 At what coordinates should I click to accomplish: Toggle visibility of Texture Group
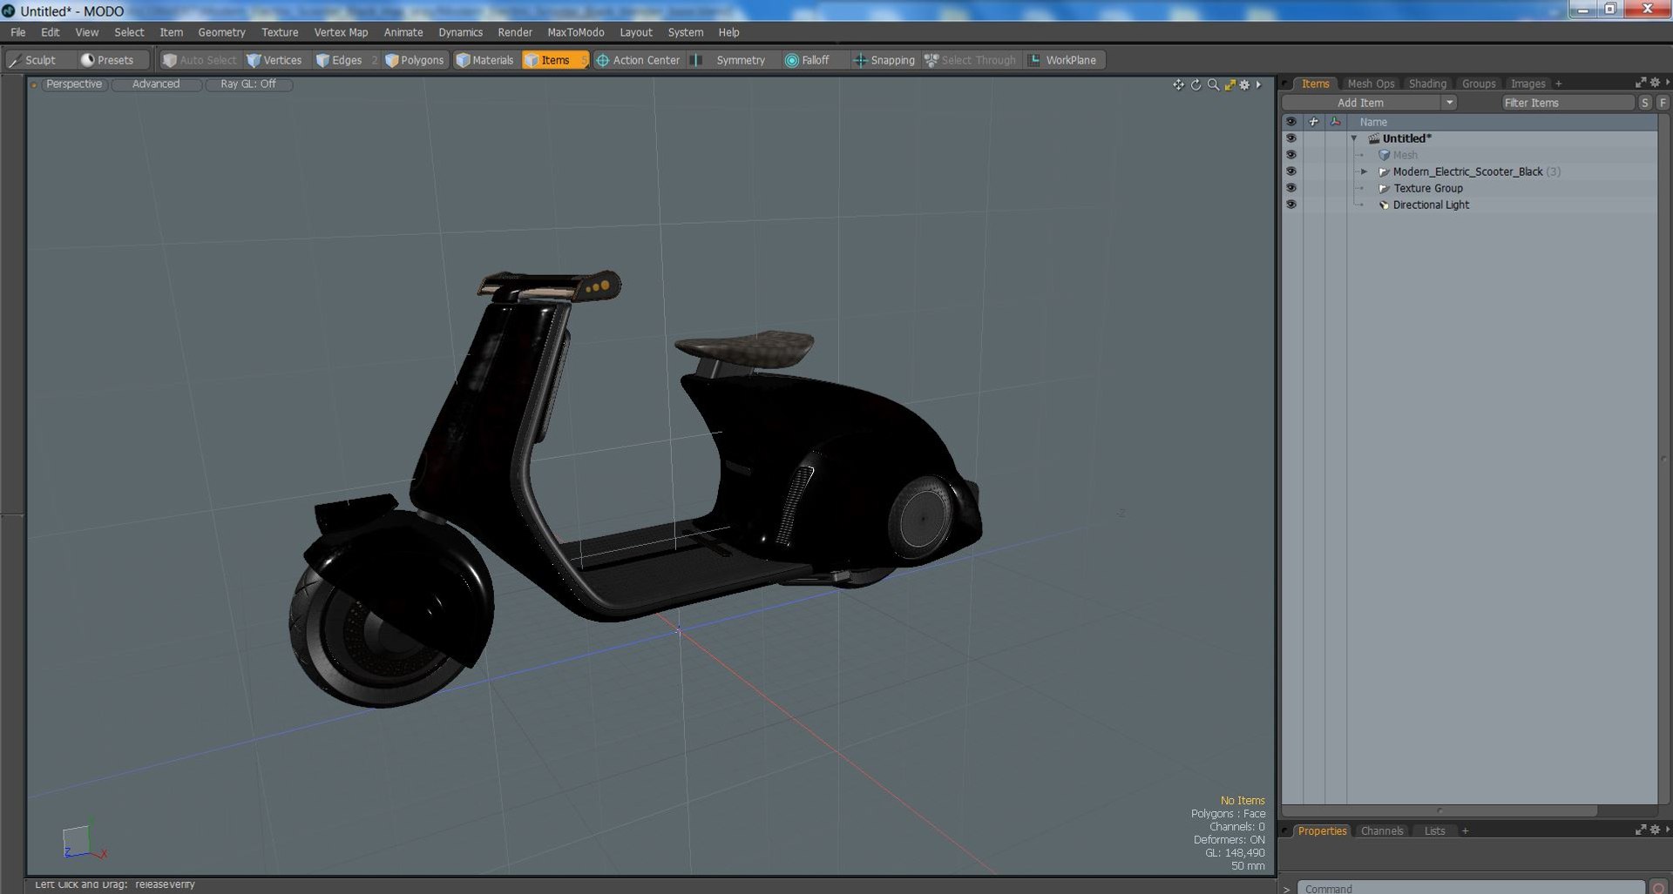(x=1291, y=188)
